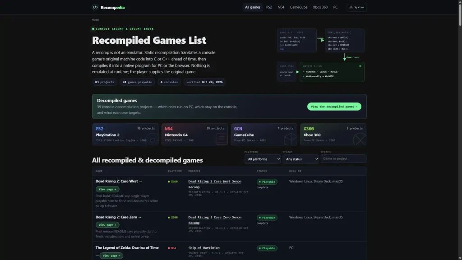This screenshot has height=260, width=462.
Task: Click the X360 platform tag in Case Zero row
Action: pyautogui.click(x=173, y=218)
